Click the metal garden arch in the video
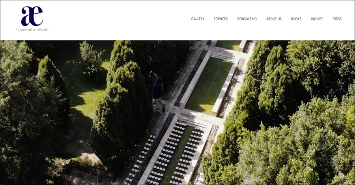The height and width of the screenshot is (185, 355). 157,88
